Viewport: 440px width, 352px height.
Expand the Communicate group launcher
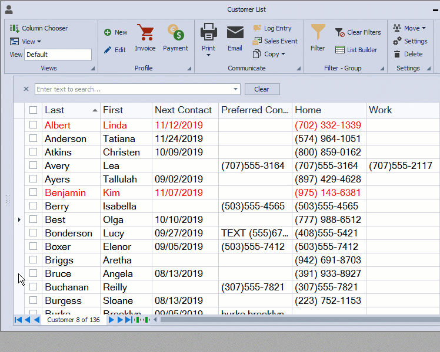(x=299, y=69)
